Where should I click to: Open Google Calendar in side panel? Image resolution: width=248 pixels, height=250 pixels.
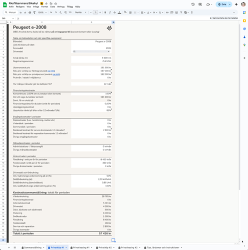click(x=244, y=12)
